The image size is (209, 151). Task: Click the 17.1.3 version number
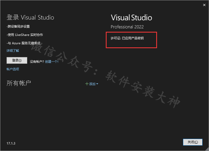click(11, 143)
